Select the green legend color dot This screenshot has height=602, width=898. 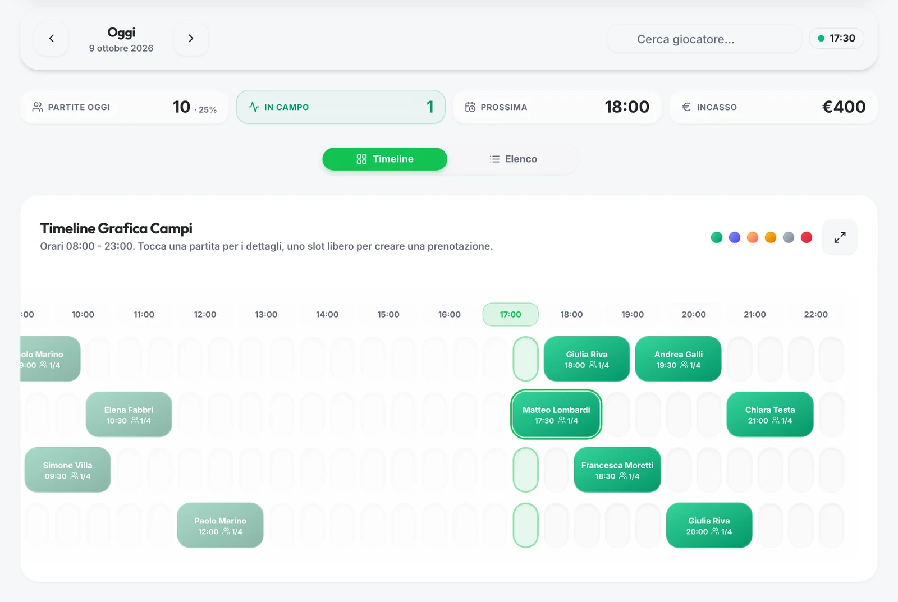coord(717,237)
